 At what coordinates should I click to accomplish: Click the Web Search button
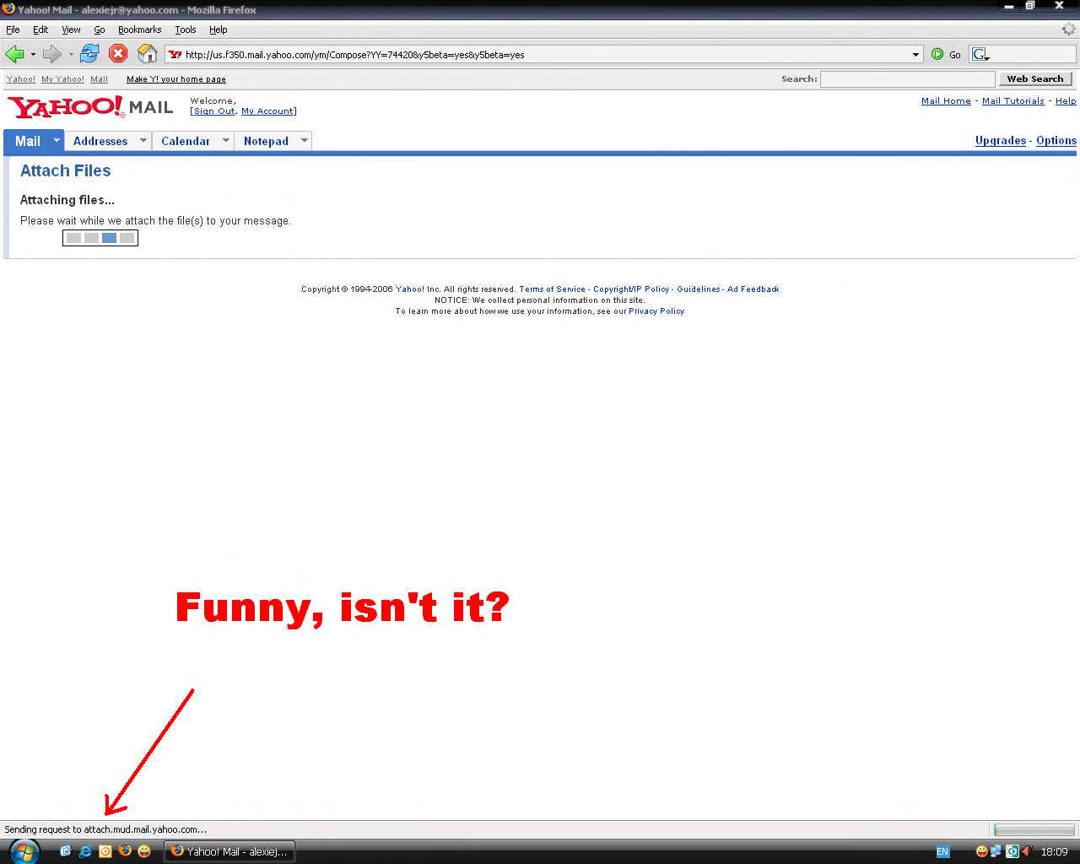(x=1035, y=78)
